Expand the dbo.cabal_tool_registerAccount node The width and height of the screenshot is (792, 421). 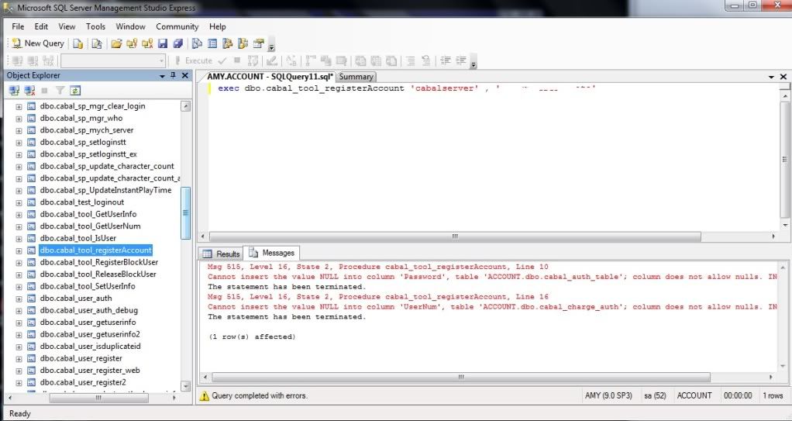19,250
